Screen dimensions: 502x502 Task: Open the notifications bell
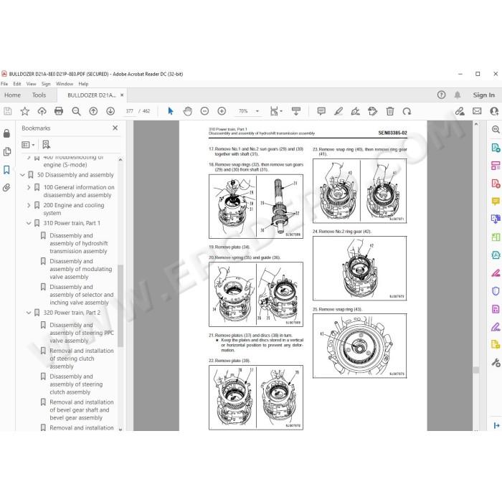458,95
